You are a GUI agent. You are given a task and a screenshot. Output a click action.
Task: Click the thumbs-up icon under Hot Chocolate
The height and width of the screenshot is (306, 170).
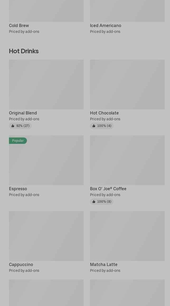point(94,126)
